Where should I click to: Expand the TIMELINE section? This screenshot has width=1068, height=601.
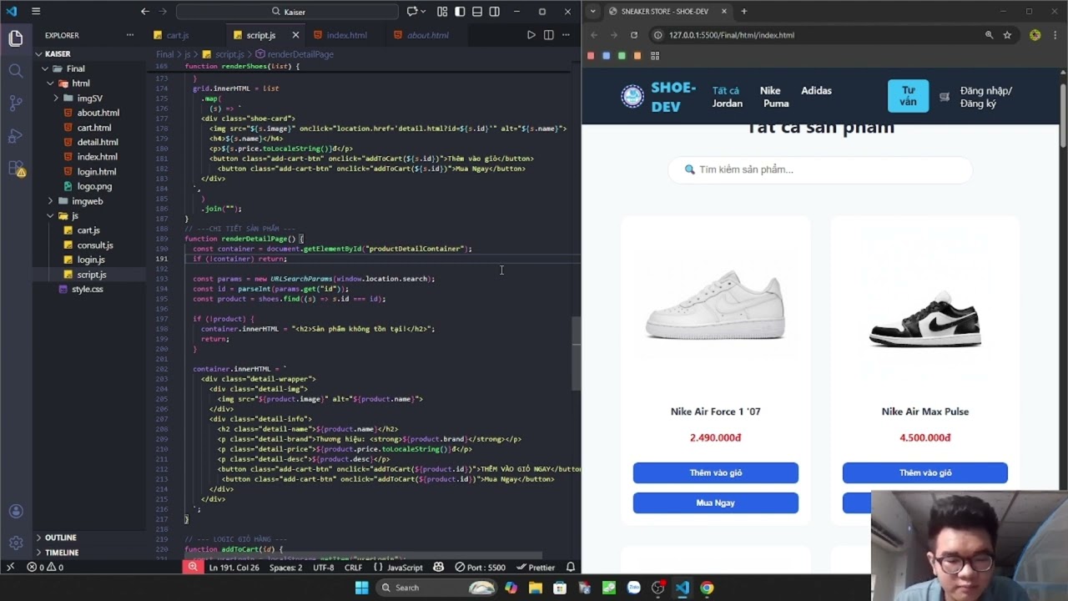[62, 553]
